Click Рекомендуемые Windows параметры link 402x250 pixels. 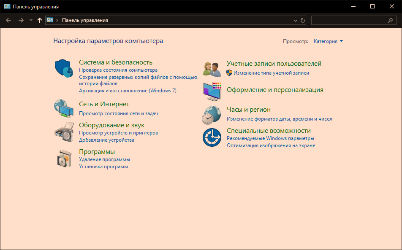271,138
